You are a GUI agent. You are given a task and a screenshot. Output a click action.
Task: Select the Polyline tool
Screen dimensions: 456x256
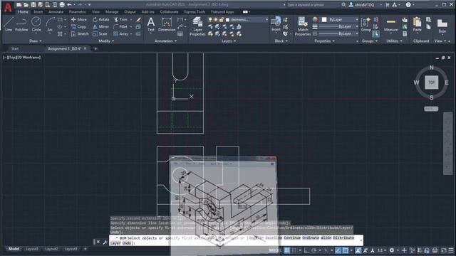point(21,24)
